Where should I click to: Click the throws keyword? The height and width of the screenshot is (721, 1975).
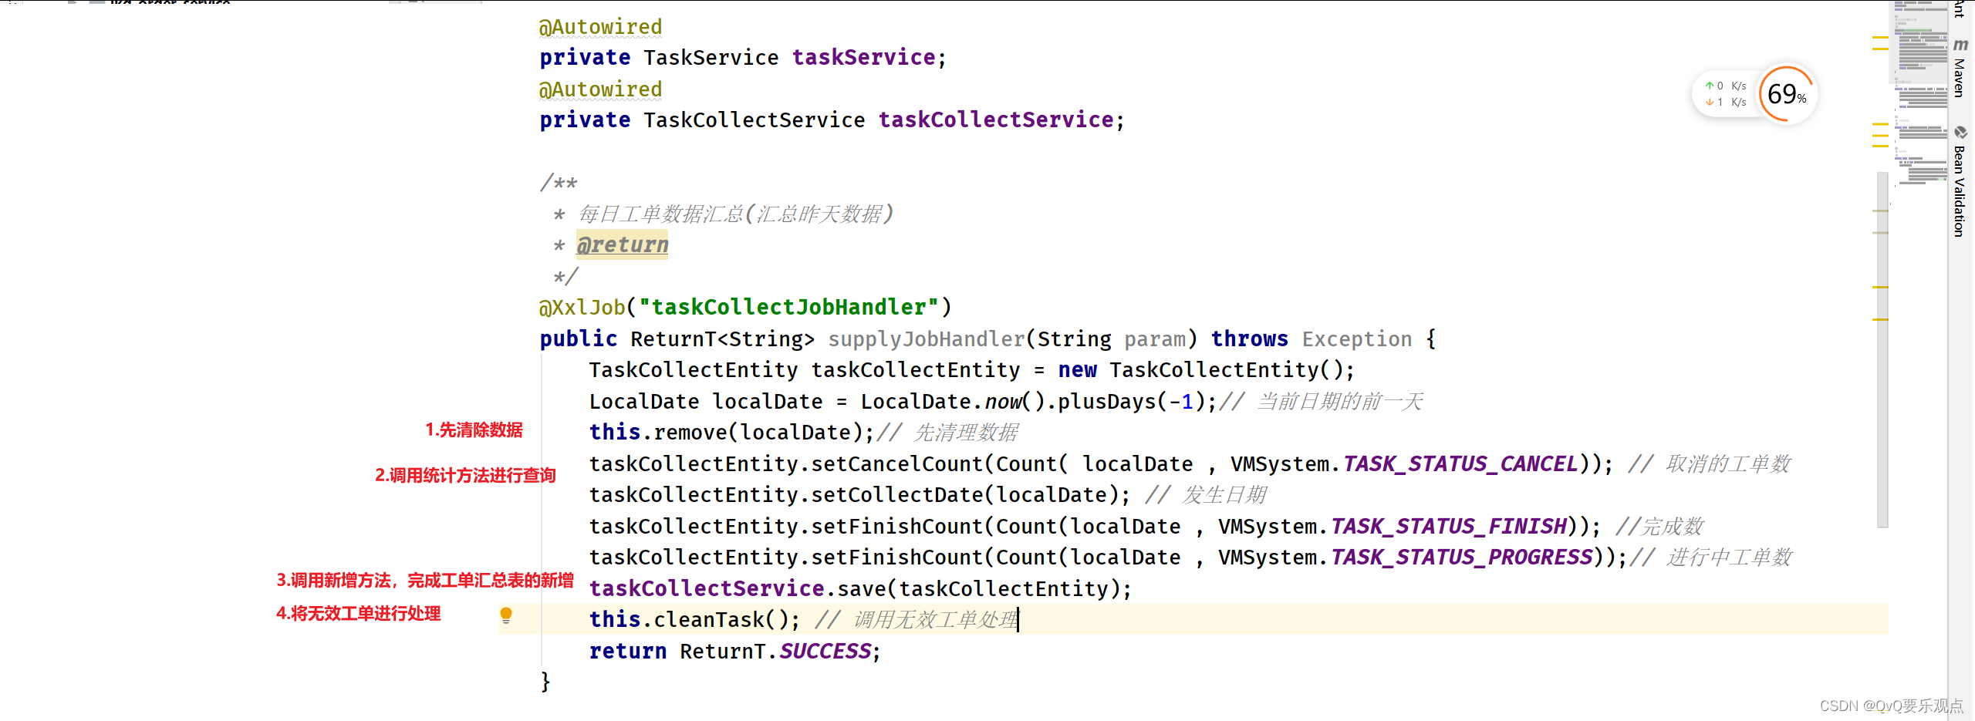(x=1249, y=339)
